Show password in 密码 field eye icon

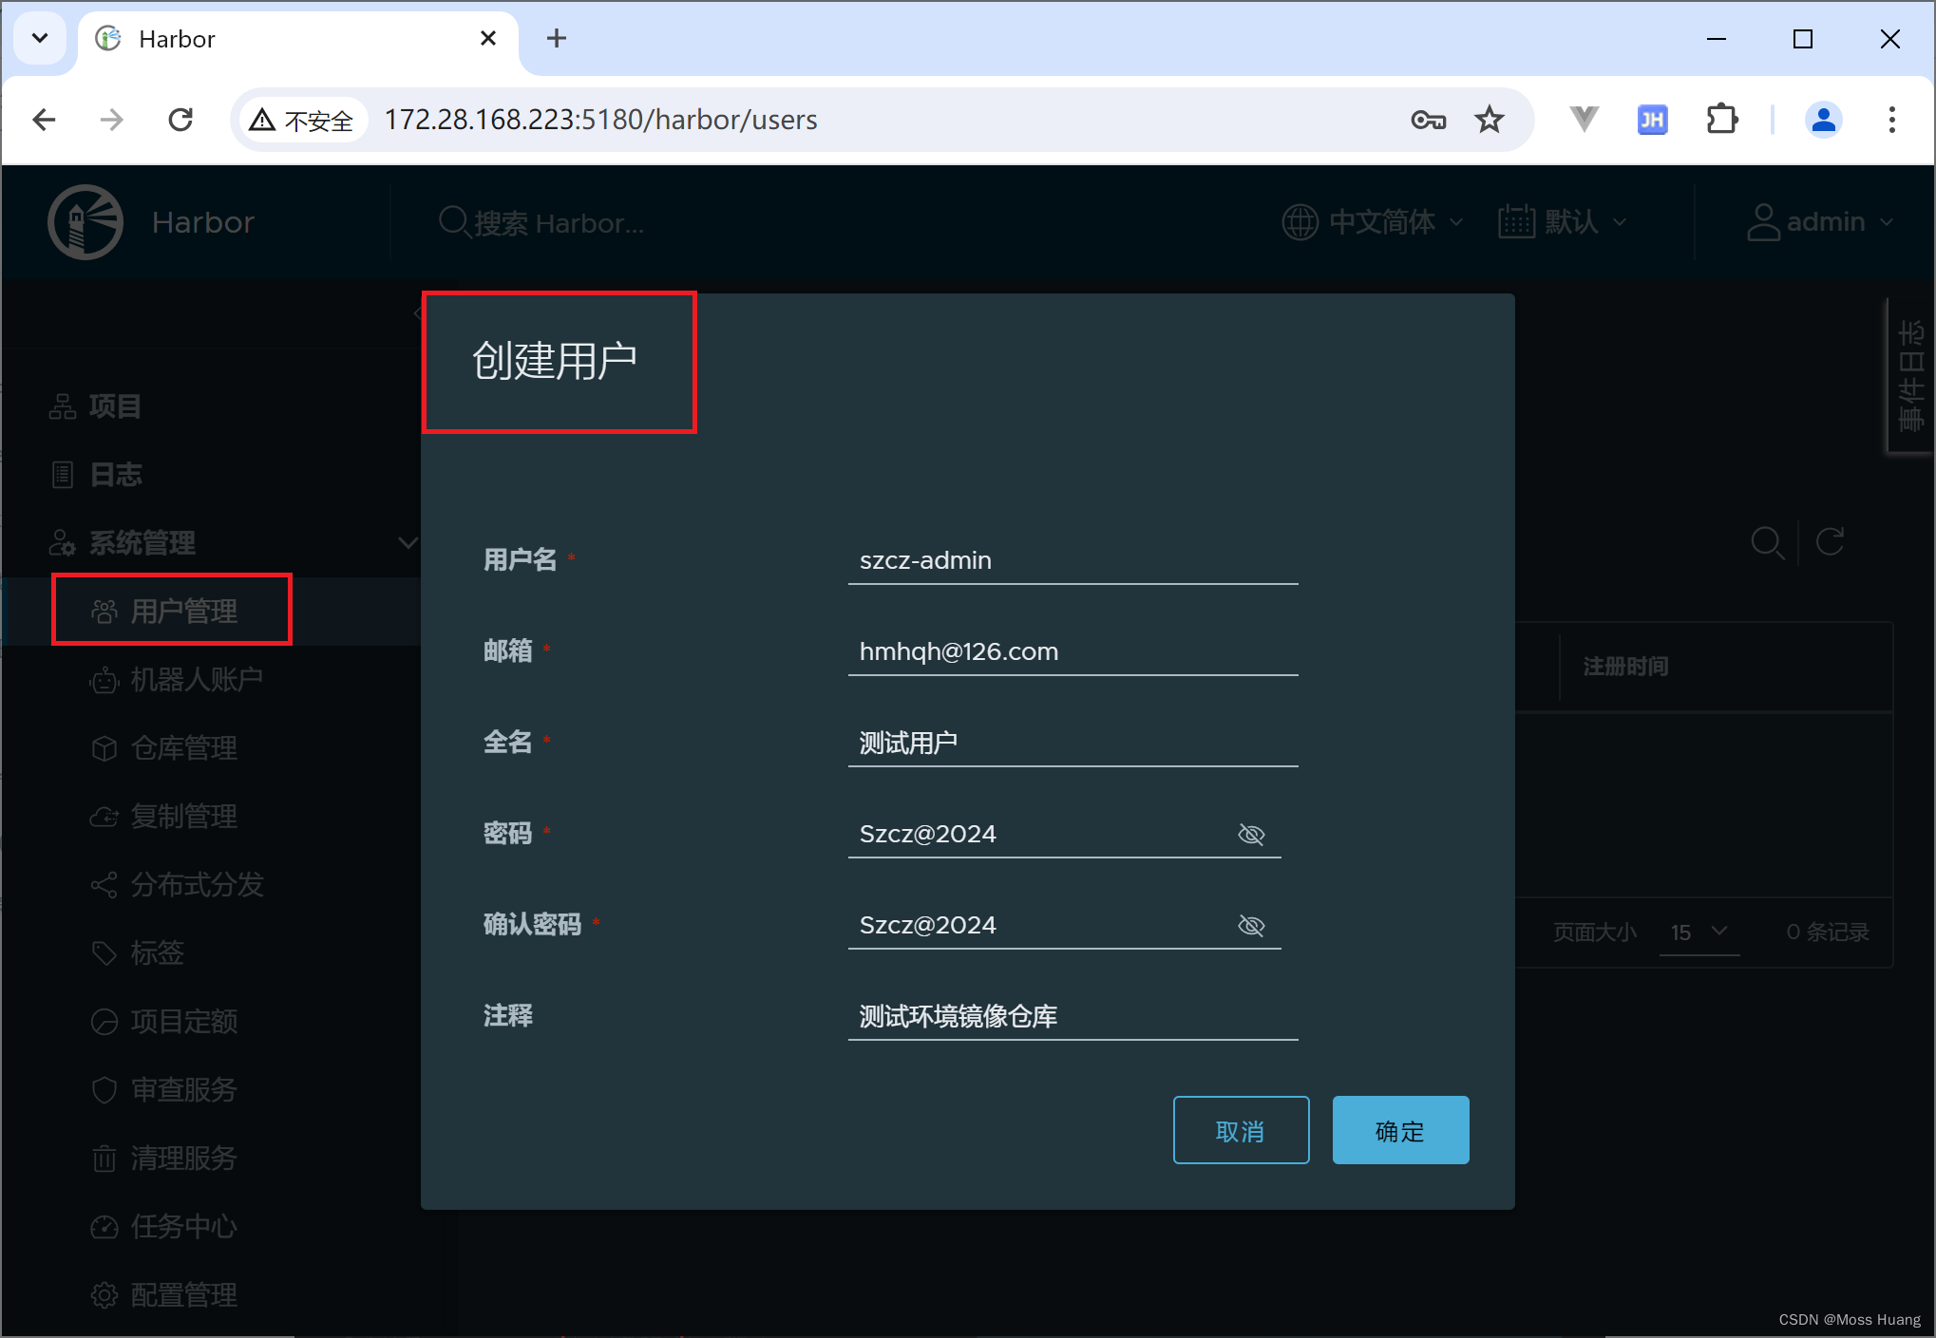click(x=1251, y=835)
